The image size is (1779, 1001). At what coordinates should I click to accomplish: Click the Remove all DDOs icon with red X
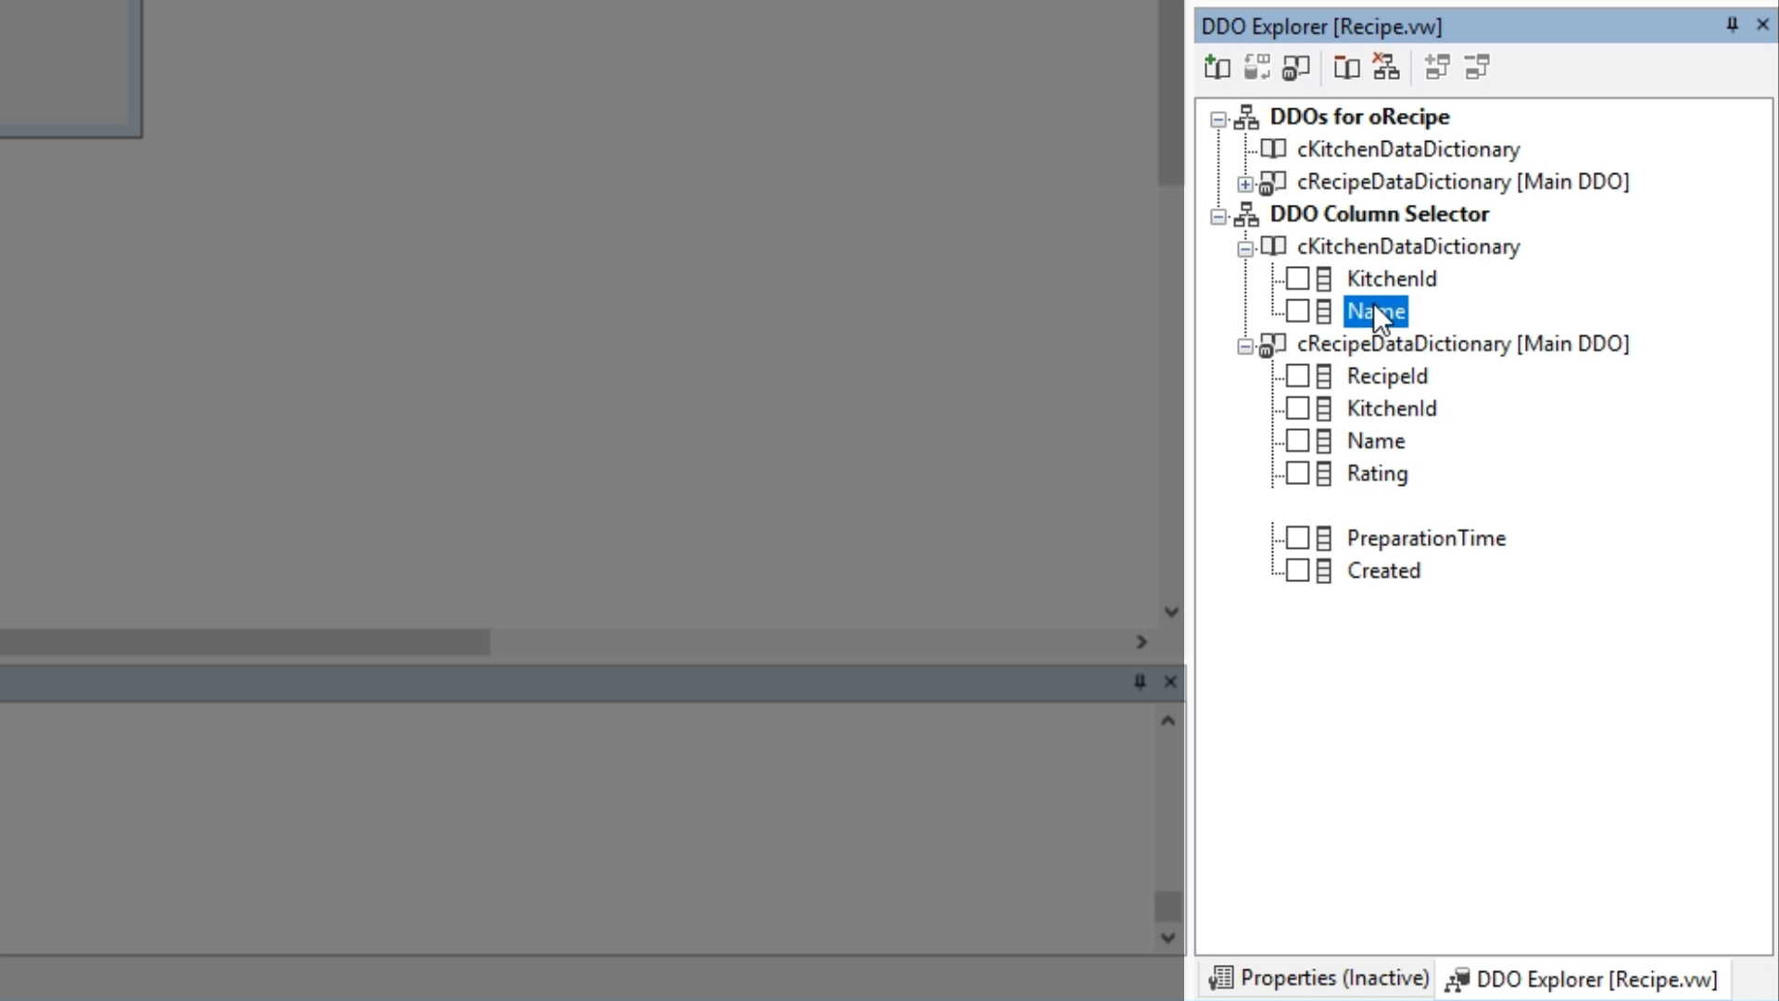[1386, 67]
